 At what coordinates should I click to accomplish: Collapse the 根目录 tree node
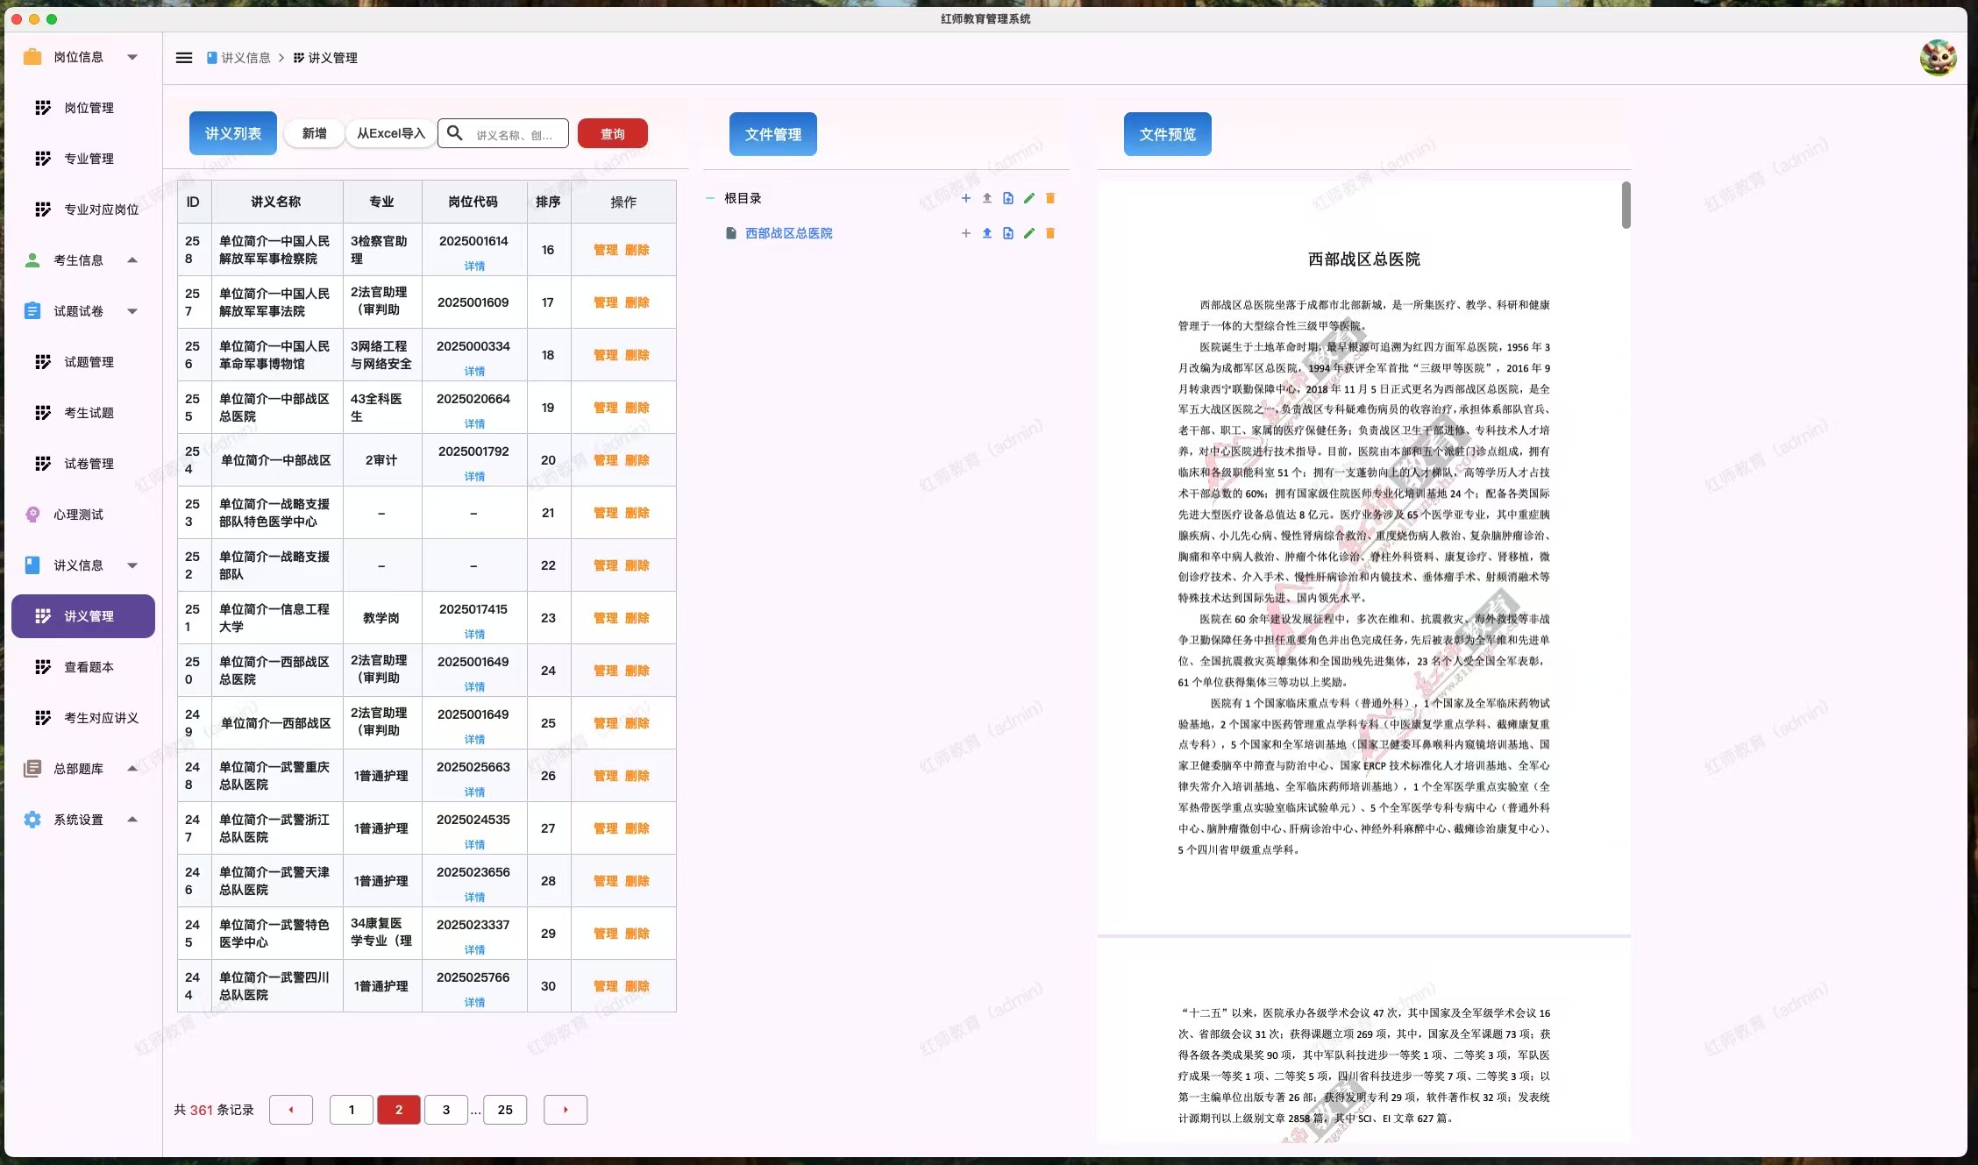pos(710,198)
